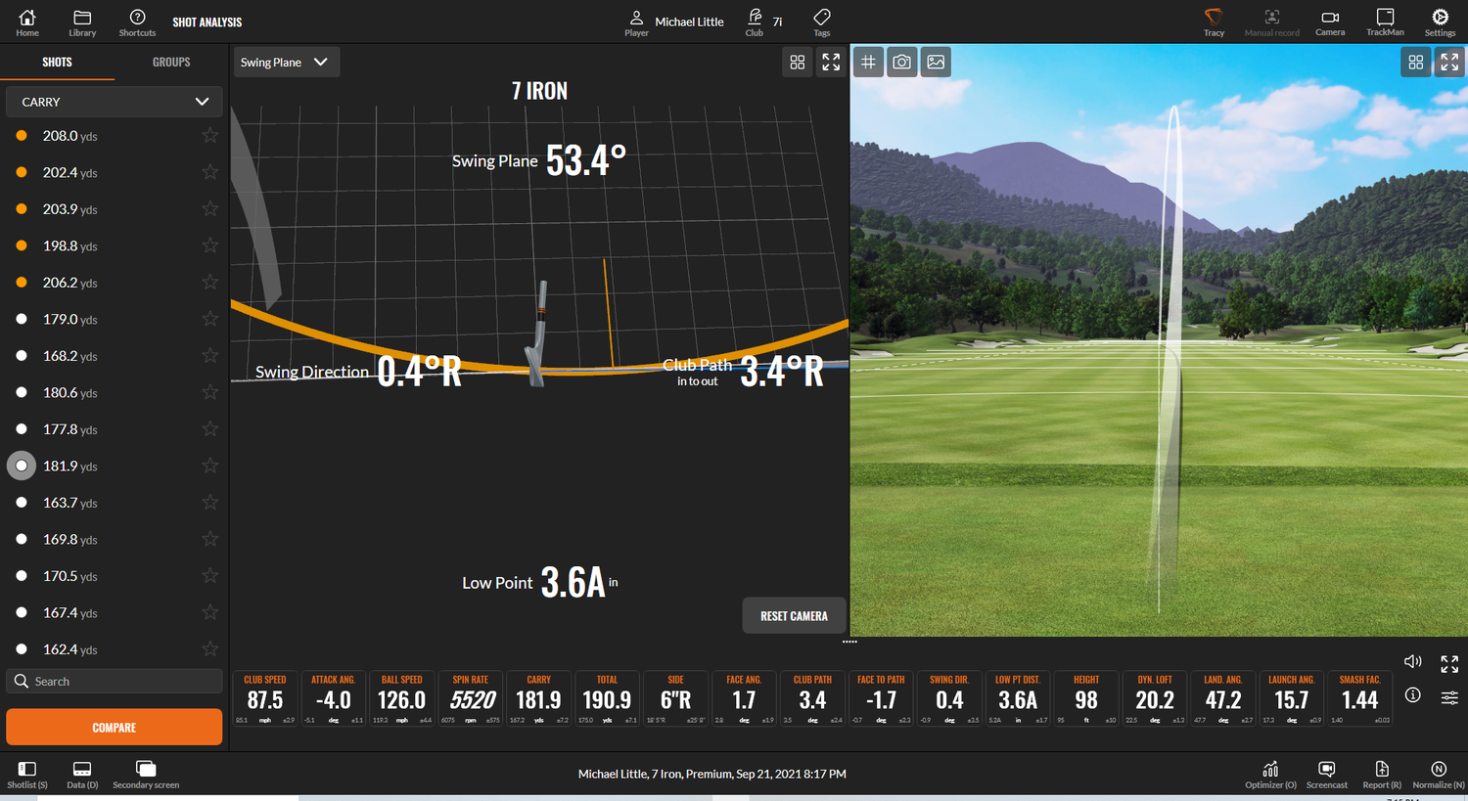
Task: Open the image gallery icon on the range view
Action: [x=936, y=62]
